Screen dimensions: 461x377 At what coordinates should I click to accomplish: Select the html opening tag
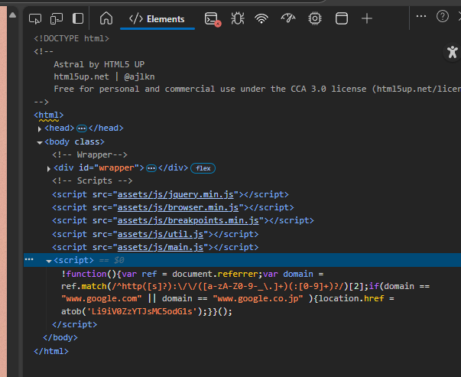[49, 115]
